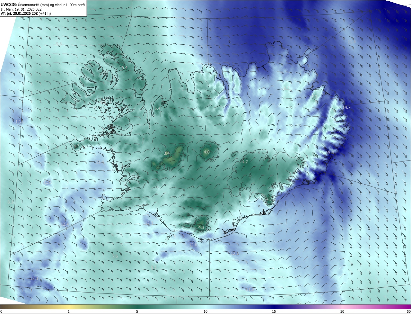Click the 13.3 value label in the southwest corner
411x314 pixels.
click(34, 278)
